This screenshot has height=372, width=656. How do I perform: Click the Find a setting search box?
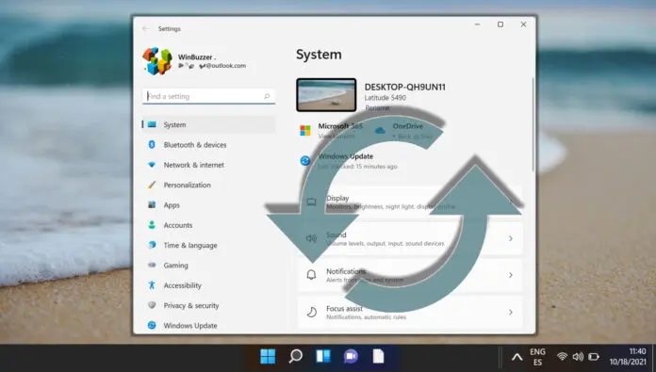coord(208,96)
